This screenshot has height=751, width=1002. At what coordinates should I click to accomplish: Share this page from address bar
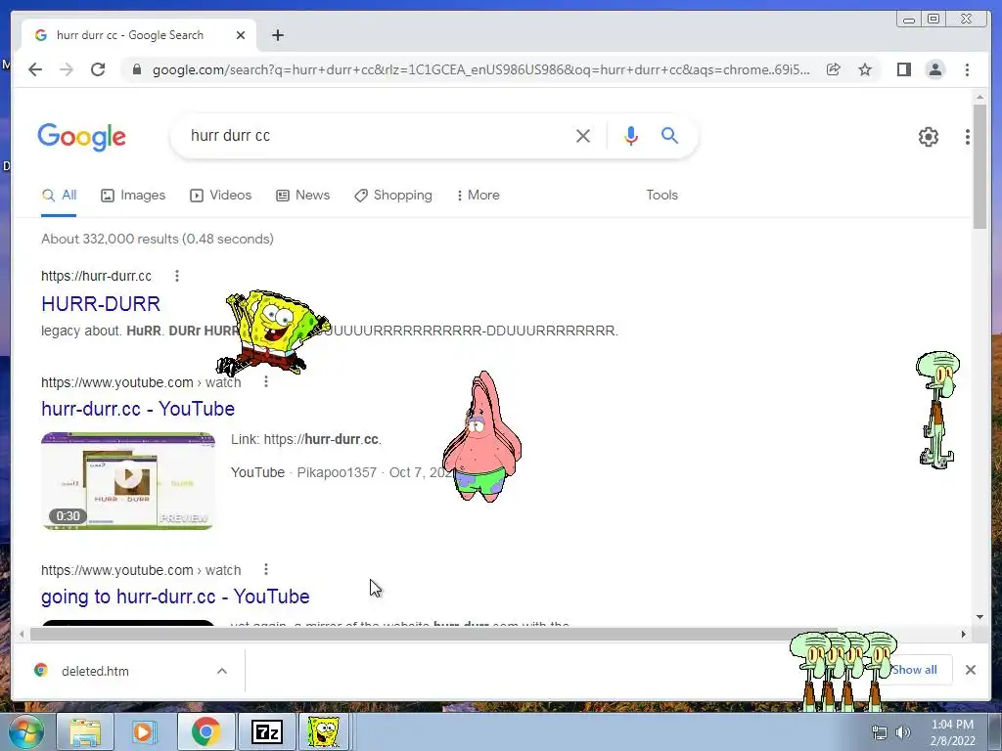[834, 69]
